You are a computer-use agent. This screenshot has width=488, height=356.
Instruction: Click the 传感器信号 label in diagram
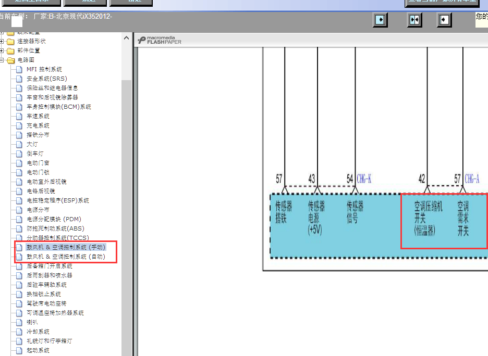point(355,212)
